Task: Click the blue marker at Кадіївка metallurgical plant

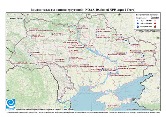Action: 142,63
